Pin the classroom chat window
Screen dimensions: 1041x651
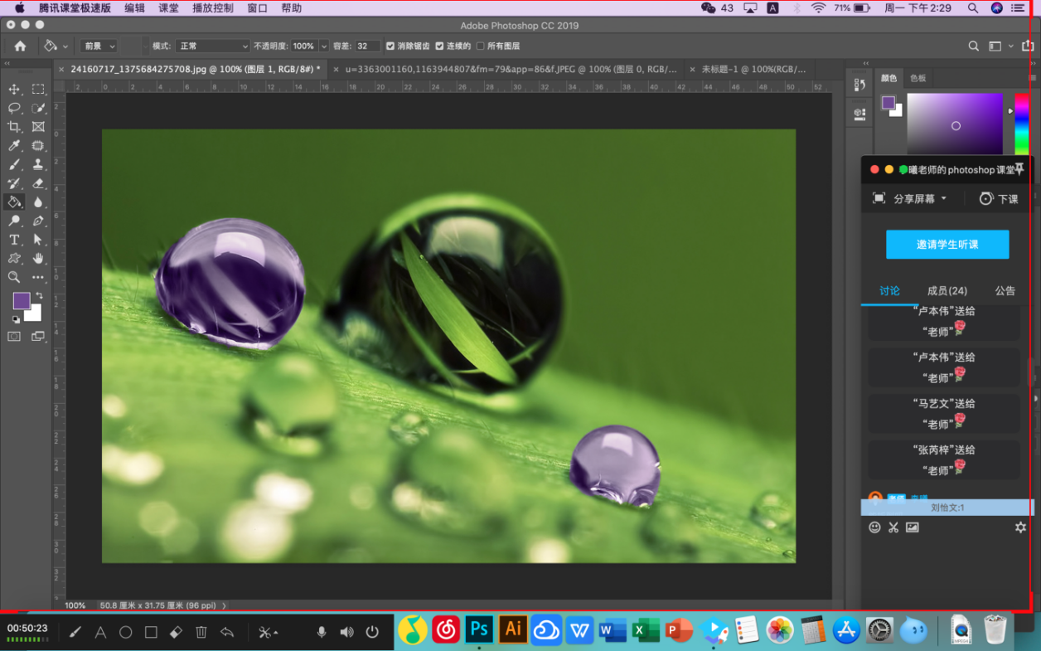[x=1019, y=169]
